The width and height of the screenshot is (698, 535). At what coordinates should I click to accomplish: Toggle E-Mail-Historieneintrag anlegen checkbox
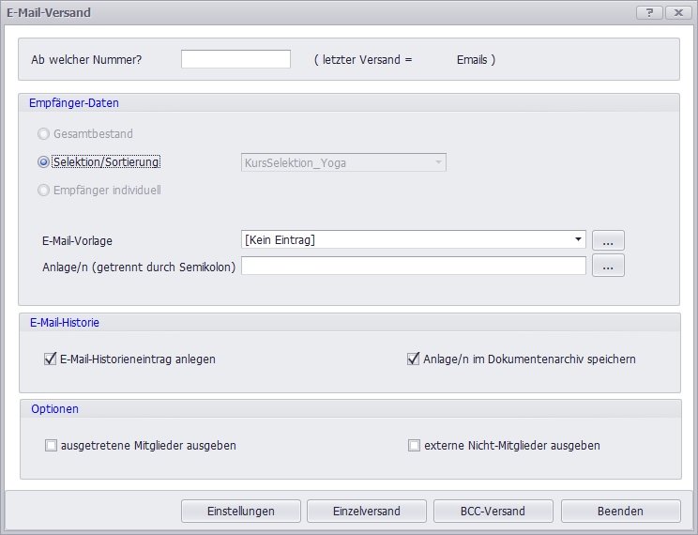click(51, 359)
